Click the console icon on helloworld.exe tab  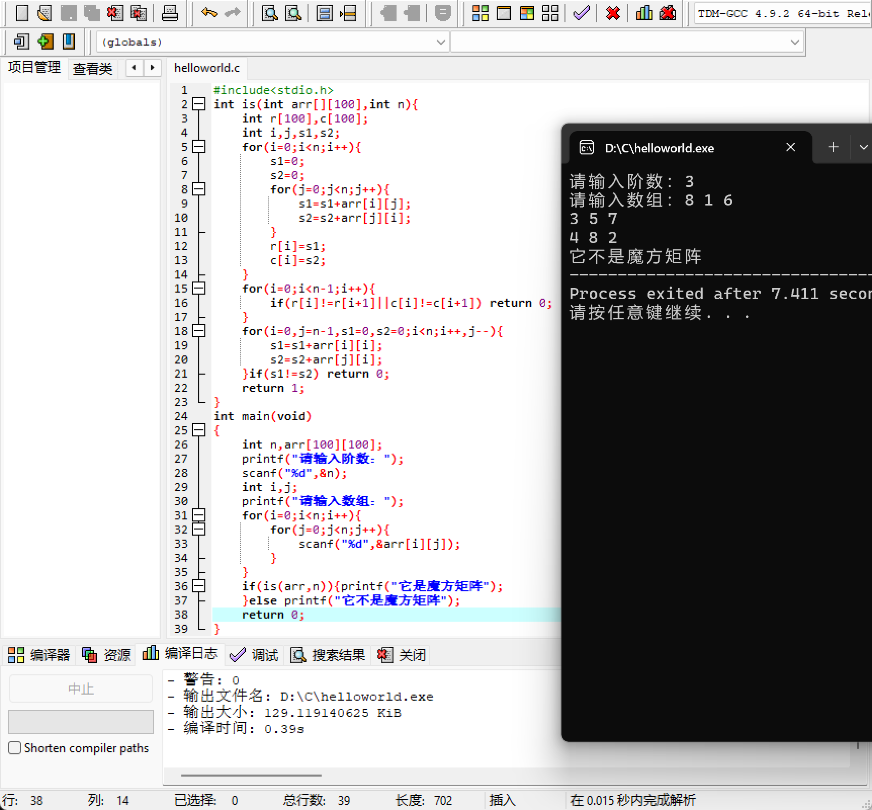coord(587,148)
